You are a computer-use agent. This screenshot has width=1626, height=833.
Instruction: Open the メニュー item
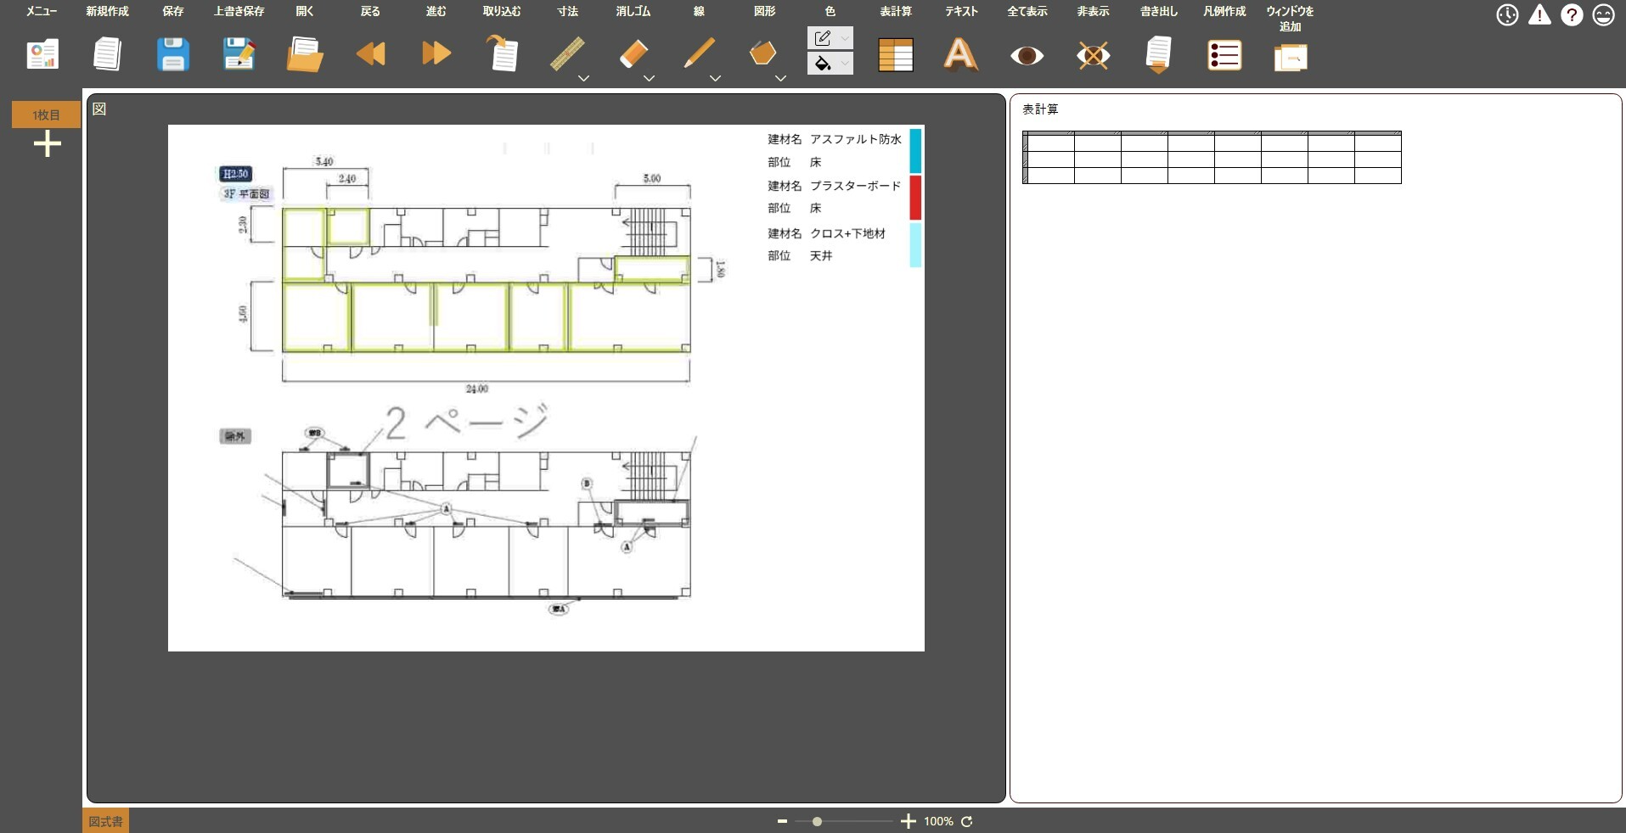41,11
